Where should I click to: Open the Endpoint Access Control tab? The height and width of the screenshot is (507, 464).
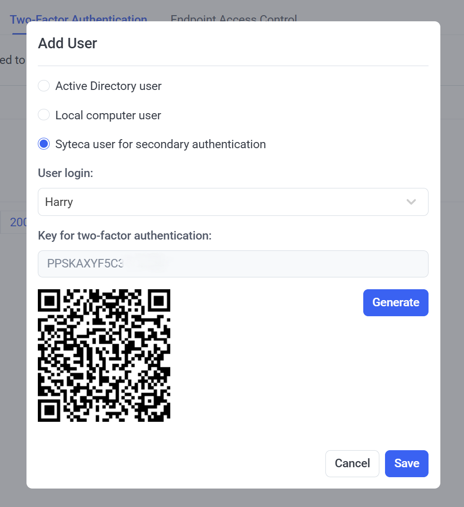tap(234, 19)
